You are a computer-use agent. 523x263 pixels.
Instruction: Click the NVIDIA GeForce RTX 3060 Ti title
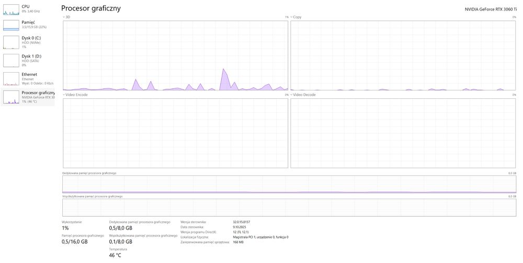click(491, 9)
